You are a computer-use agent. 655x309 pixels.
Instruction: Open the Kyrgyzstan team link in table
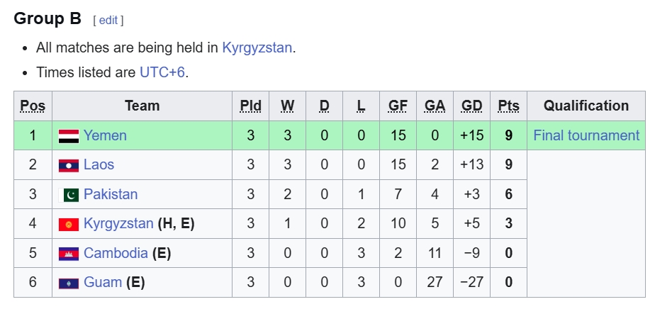point(118,224)
